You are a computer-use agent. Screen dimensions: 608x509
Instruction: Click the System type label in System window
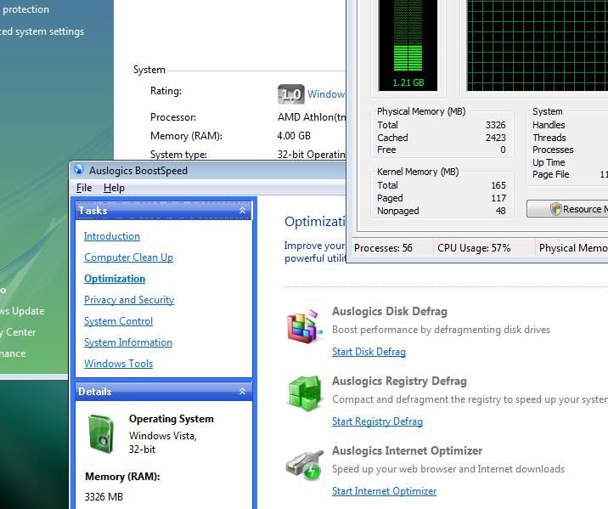178,155
